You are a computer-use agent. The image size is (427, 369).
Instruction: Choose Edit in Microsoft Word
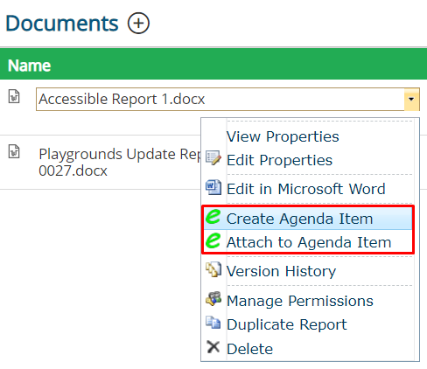(x=306, y=189)
